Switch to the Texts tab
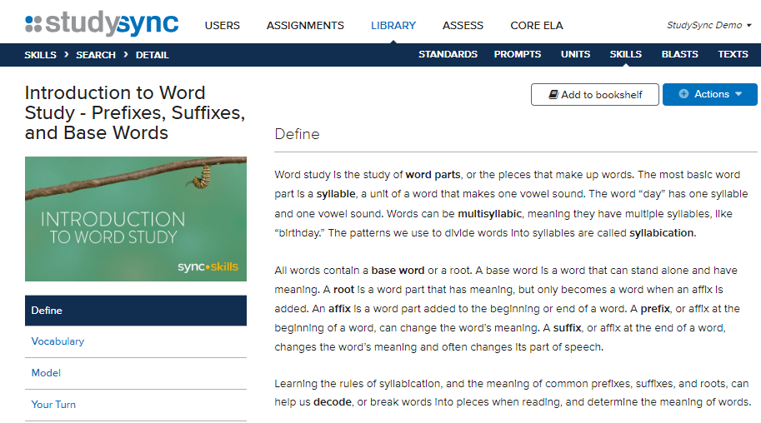761x423 pixels. pyautogui.click(x=733, y=54)
